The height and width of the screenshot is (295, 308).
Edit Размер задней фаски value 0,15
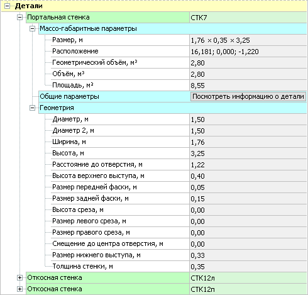tap(248, 199)
